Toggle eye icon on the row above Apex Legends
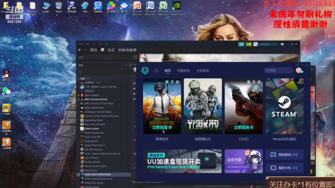 click(x=134, y=94)
